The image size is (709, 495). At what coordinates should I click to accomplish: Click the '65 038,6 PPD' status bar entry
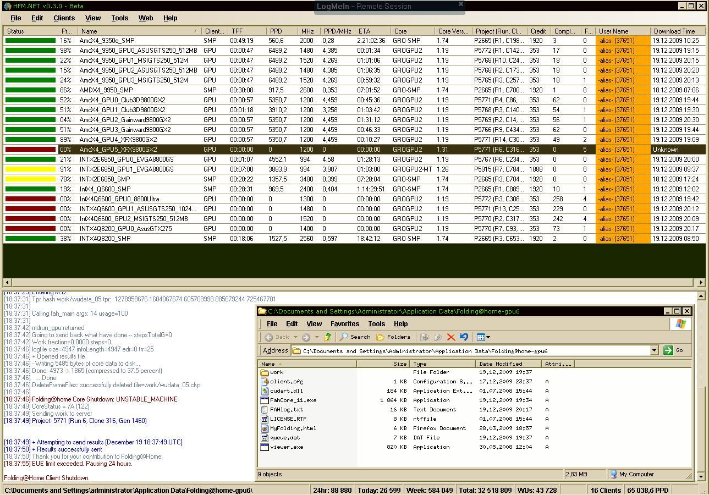tap(647, 490)
